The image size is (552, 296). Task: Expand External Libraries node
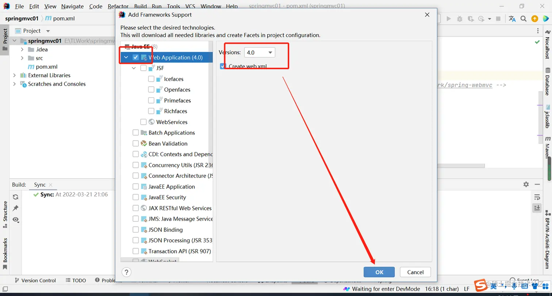(x=15, y=75)
